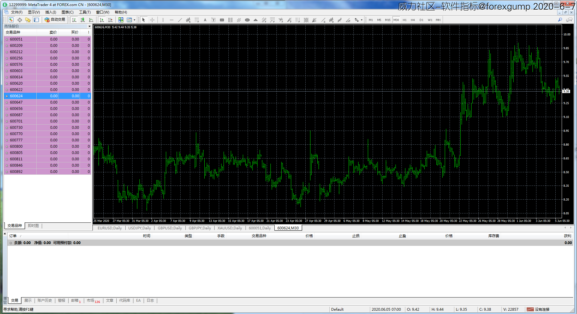
Task: Toggle chart shift icon
Action: point(110,20)
